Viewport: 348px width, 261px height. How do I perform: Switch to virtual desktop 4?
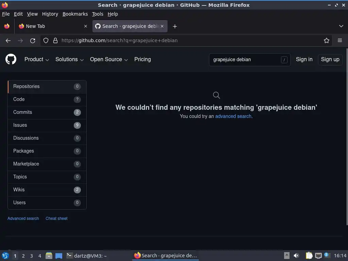[40, 256]
